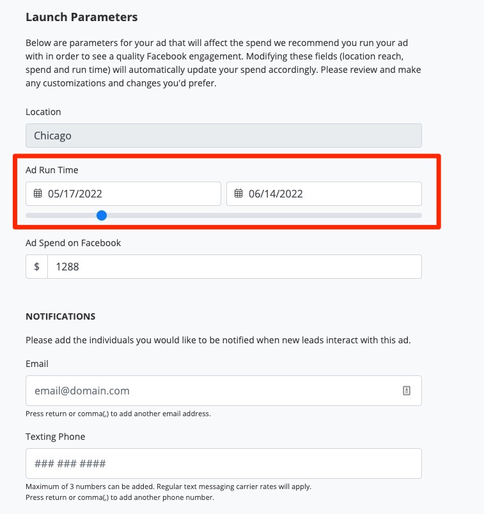Click the slider track left of the handle
The image size is (484, 514).
61,215
